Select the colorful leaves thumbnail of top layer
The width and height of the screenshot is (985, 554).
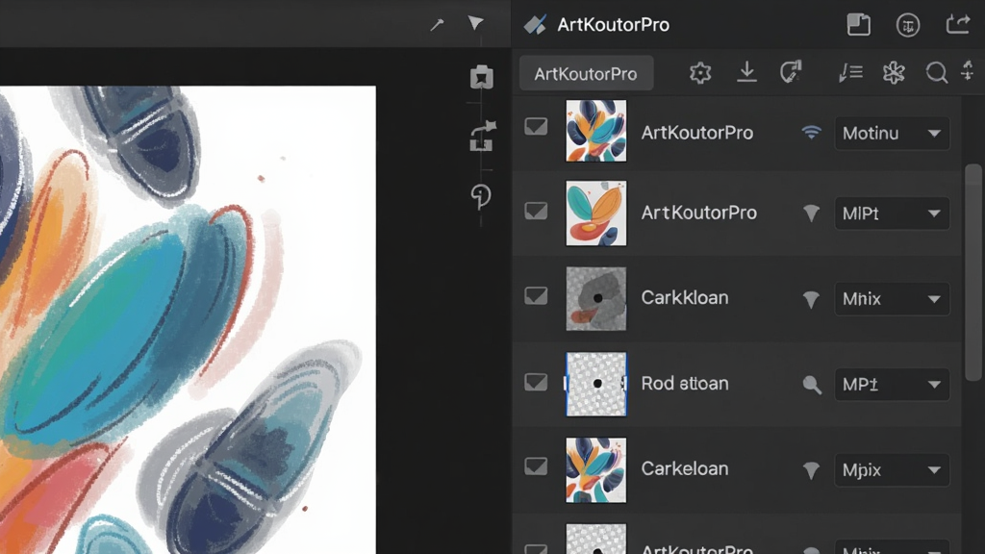(x=596, y=131)
